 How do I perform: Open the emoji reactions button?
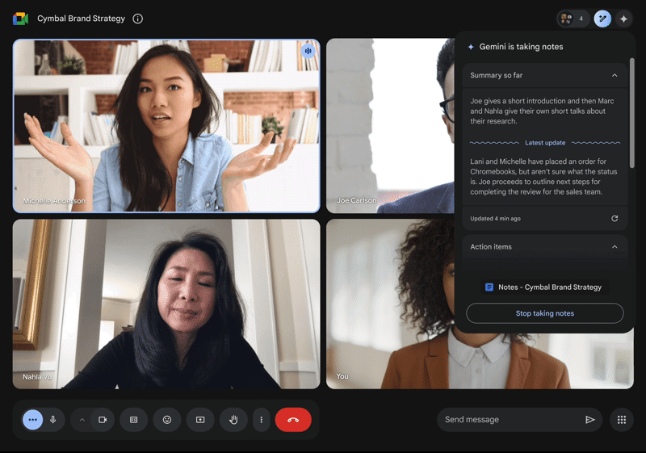click(x=167, y=420)
